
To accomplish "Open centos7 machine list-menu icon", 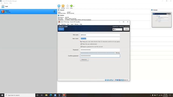I will tap(54, 12).
